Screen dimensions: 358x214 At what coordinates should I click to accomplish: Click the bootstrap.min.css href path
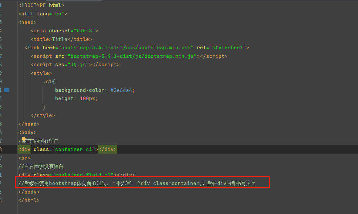(126, 47)
